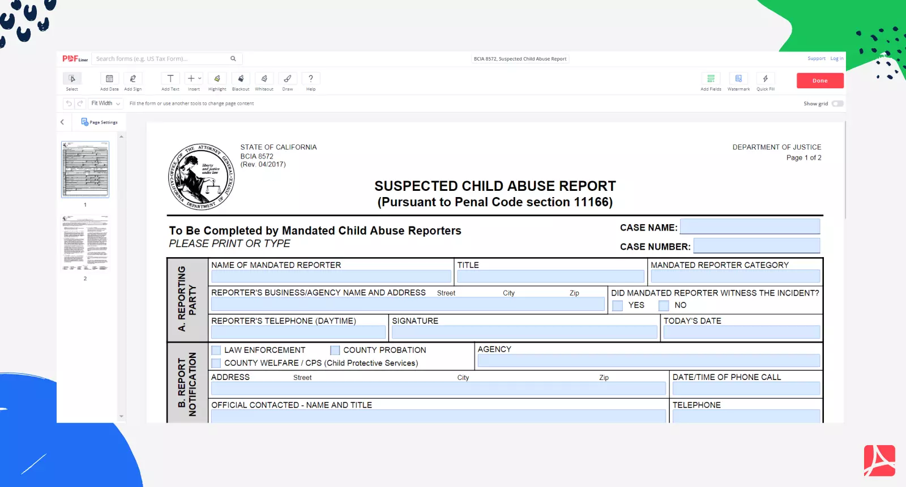Open Page Settings
This screenshot has width=906, height=487.
tap(100, 122)
